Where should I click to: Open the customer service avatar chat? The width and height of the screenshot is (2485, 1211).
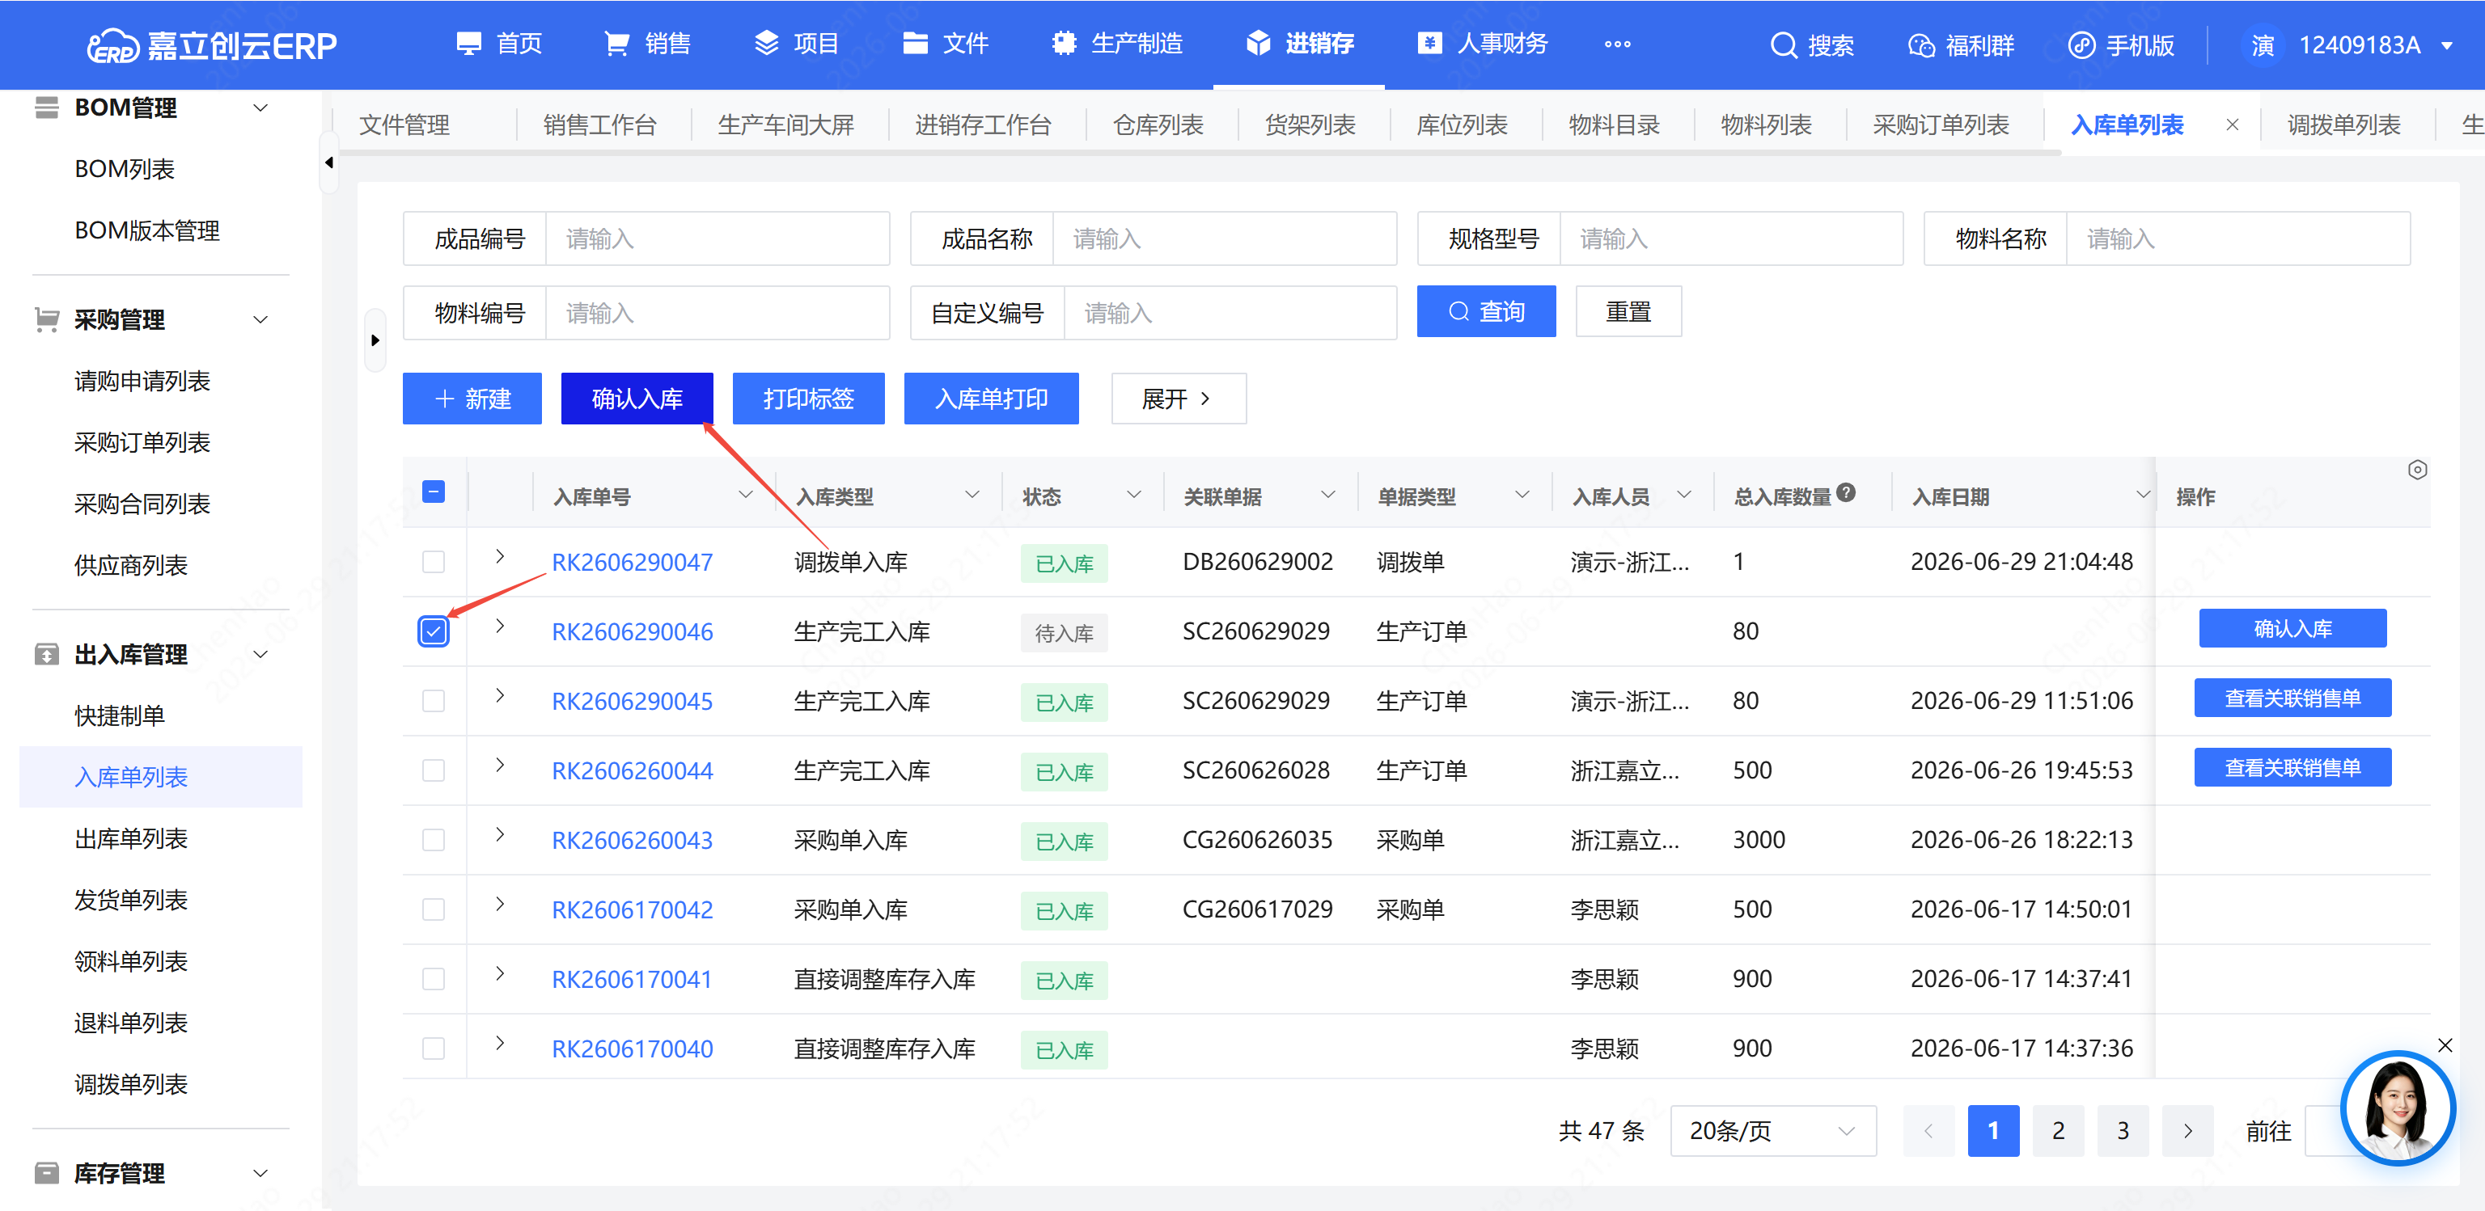click(x=2398, y=1108)
